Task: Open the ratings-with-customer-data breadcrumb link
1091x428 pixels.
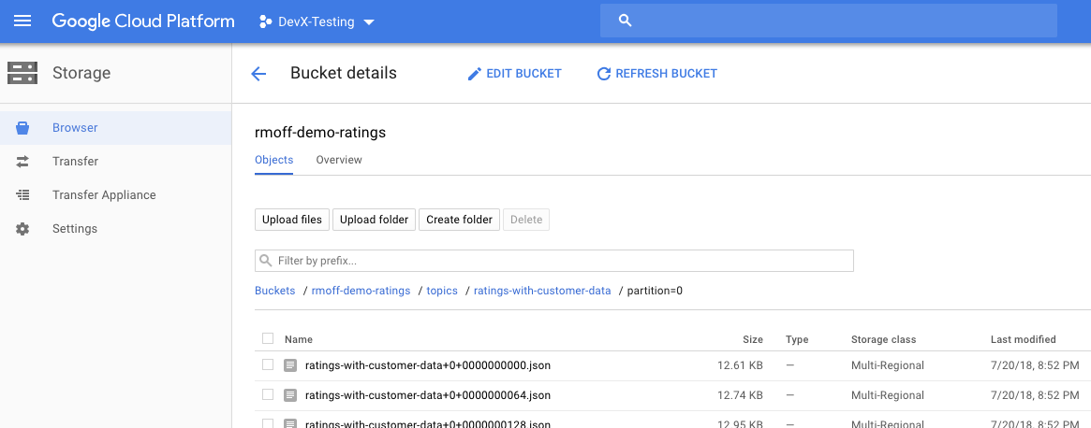Action: 542,291
